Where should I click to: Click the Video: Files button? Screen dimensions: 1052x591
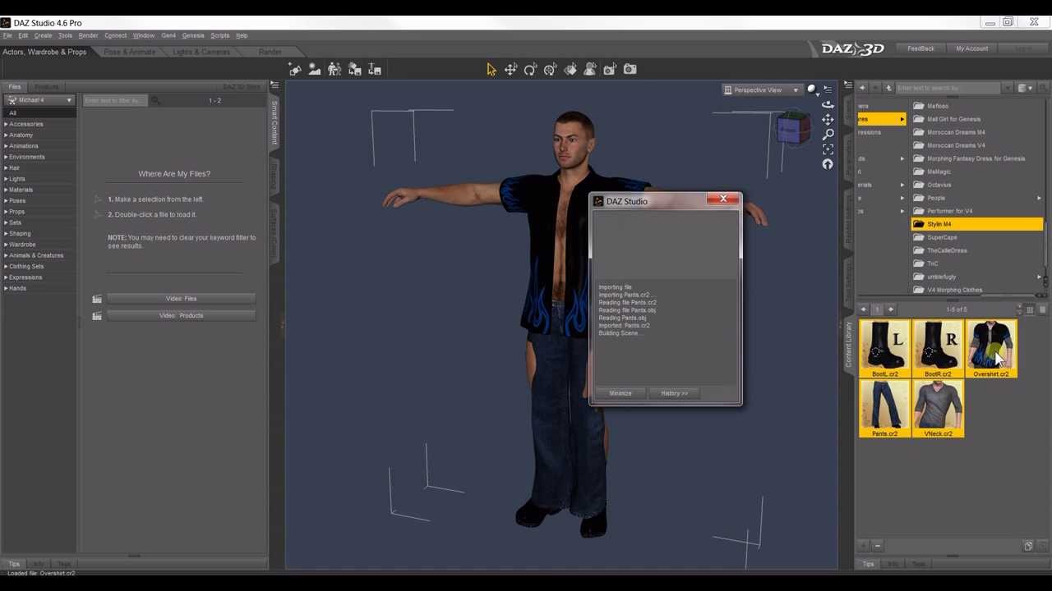click(181, 299)
